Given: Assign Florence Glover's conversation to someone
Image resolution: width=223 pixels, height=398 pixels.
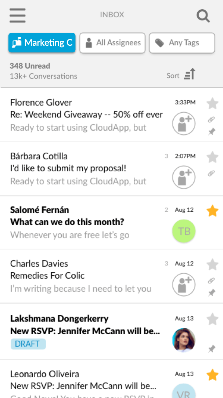Looking at the screenshot, I should coord(184,124).
